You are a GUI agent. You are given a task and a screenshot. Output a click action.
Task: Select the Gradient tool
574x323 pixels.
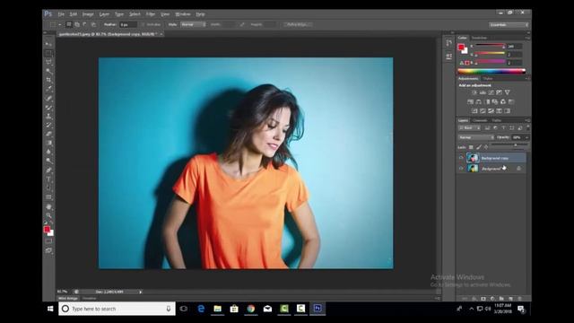pos(48,144)
